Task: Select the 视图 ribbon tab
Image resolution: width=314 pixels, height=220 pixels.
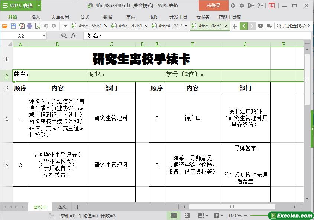Action: [x=153, y=17]
